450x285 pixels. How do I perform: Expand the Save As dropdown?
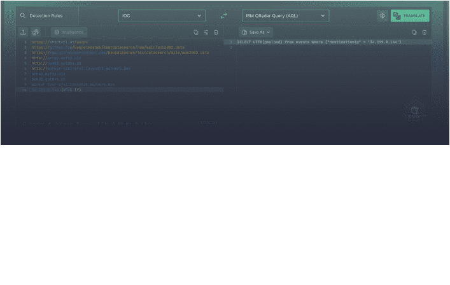[x=256, y=32]
